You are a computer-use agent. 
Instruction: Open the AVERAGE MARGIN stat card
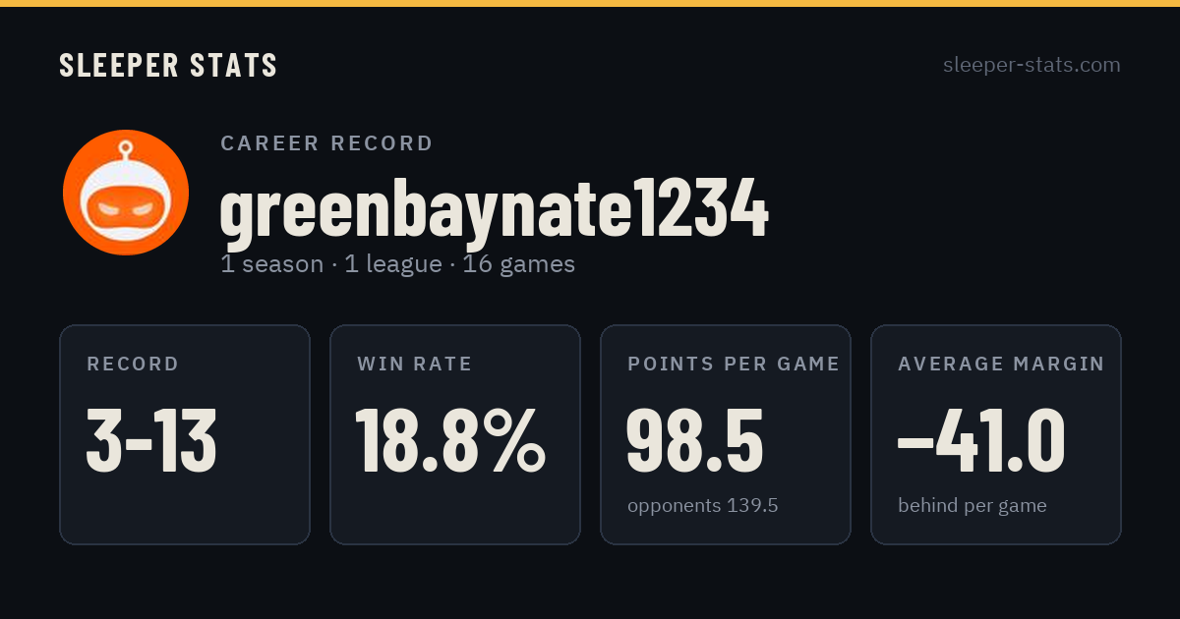coord(996,434)
